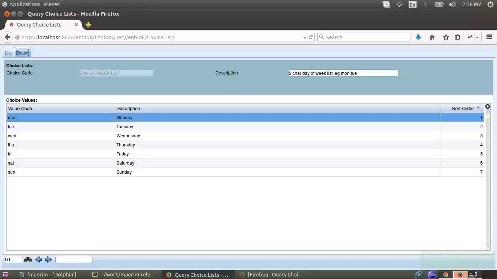Open the Firefox hamburger menu
This screenshot has height=279, width=497.
pyautogui.click(x=489, y=37)
